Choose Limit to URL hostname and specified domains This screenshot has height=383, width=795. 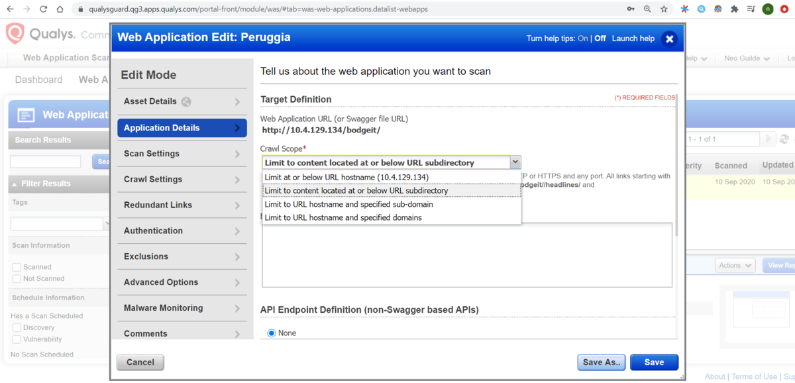[x=392, y=217]
